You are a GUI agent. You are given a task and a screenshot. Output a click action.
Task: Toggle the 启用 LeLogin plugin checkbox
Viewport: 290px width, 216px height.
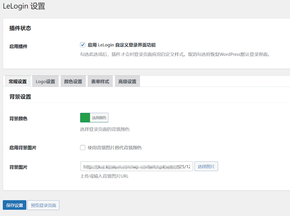[83, 45]
